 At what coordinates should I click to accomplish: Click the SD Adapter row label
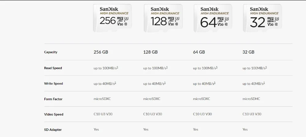(x=53, y=130)
